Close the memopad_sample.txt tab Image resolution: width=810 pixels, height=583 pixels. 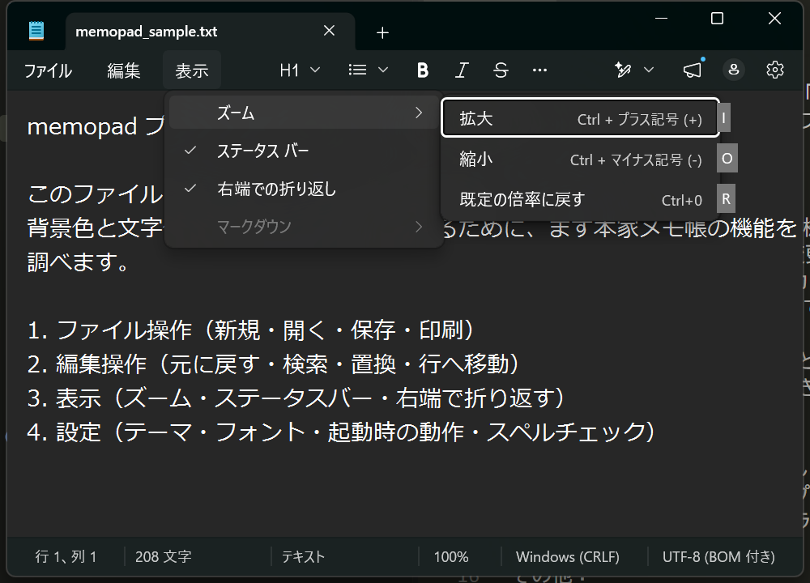tap(329, 31)
